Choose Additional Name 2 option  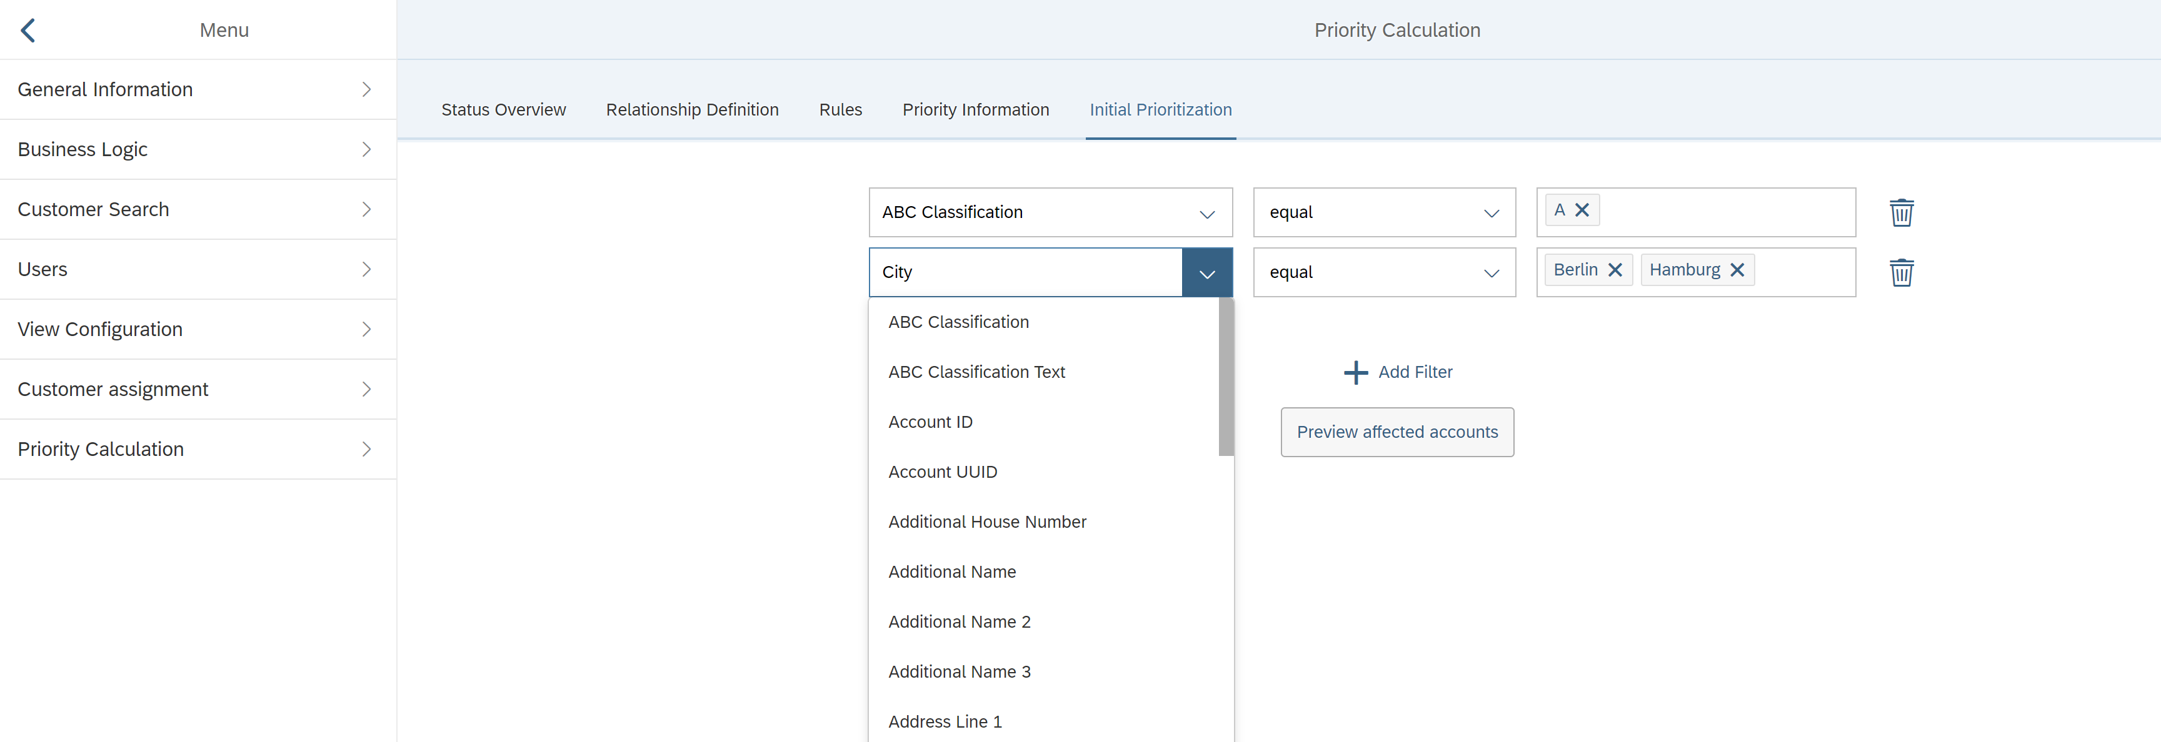click(1043, 622)
